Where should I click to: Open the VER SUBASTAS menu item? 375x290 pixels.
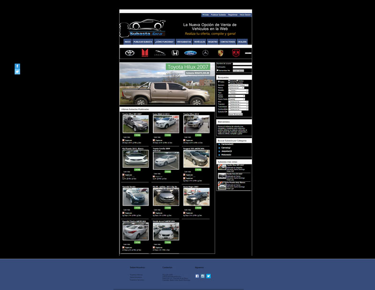(x=184, y=42)
